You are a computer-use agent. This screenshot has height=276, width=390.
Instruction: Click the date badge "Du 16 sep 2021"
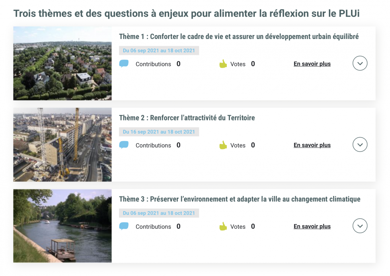click(x=159, y=132)
